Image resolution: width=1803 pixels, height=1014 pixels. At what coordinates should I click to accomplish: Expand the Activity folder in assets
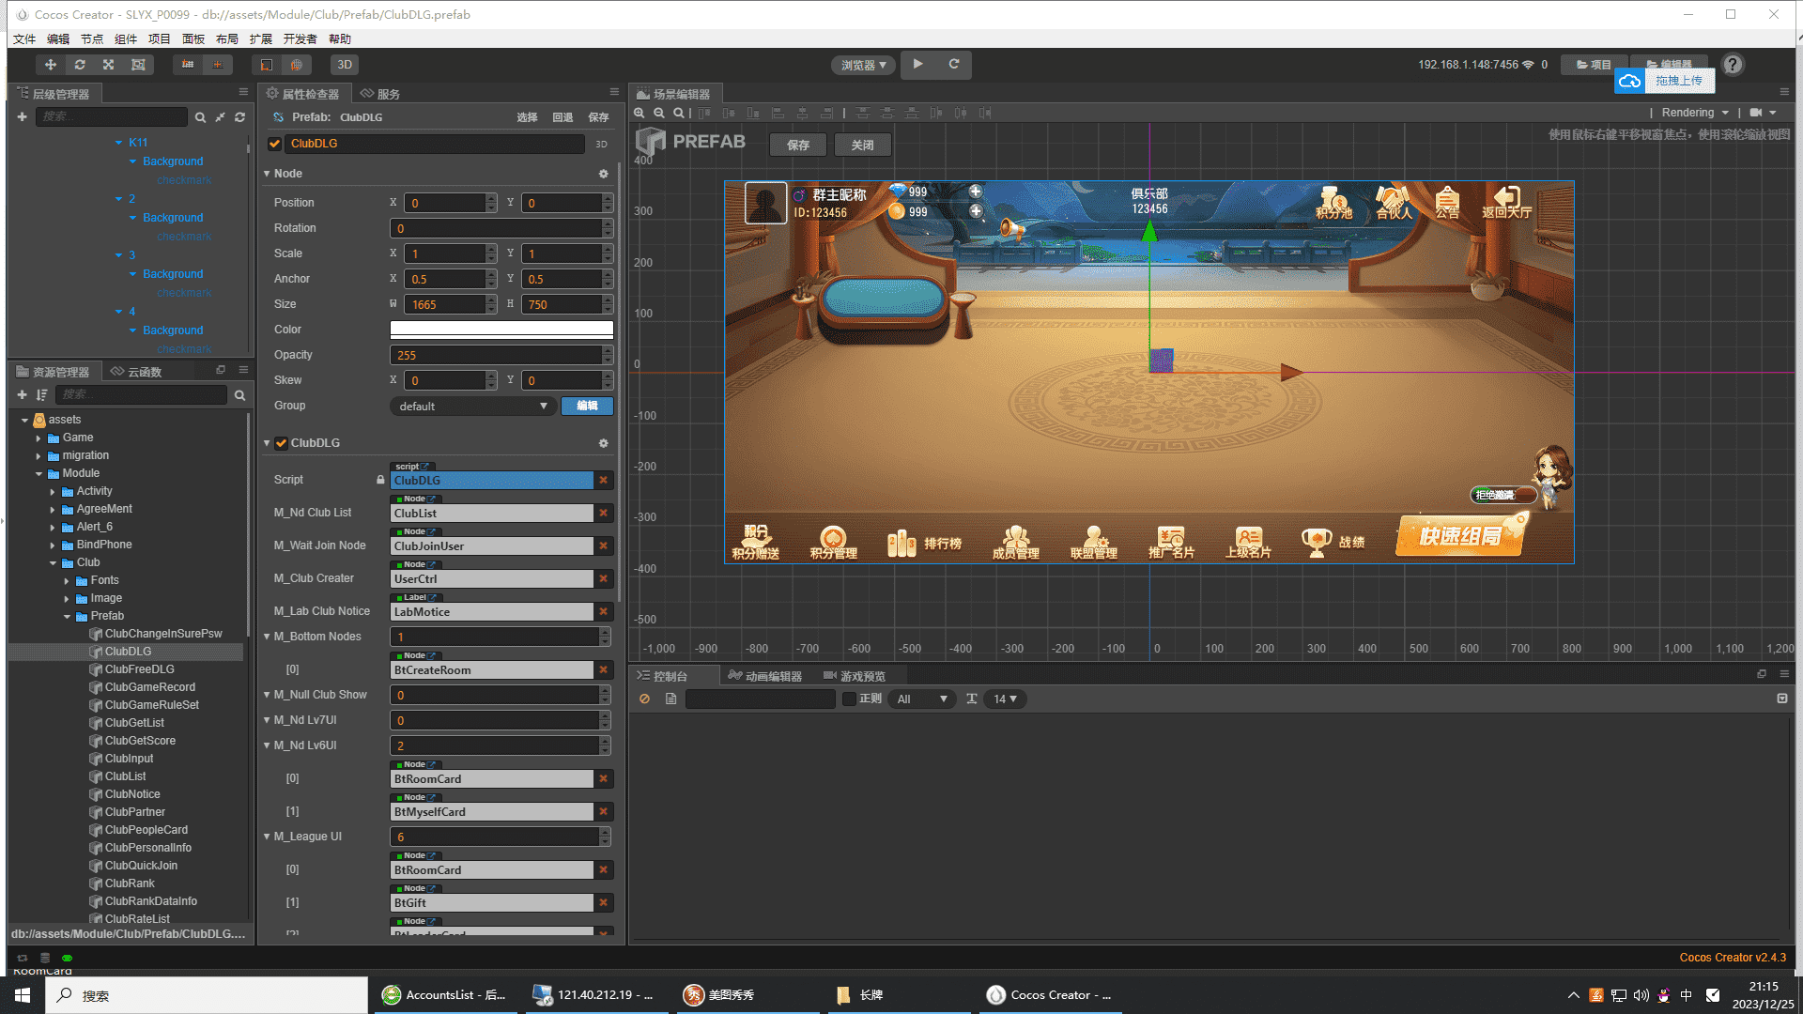click(53, 491)
